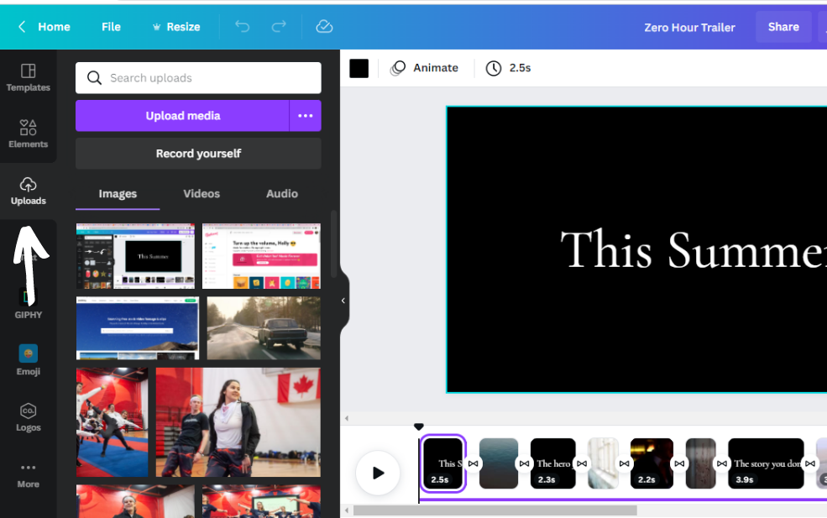Open the Logos app in sidebar
827x518 pixels.
[x=28, y=416]
